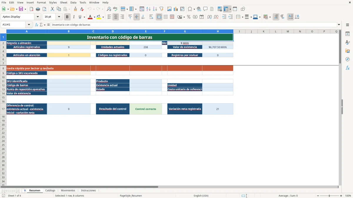Open the Underline style dropdown arrow

click(x=84, y=17)
